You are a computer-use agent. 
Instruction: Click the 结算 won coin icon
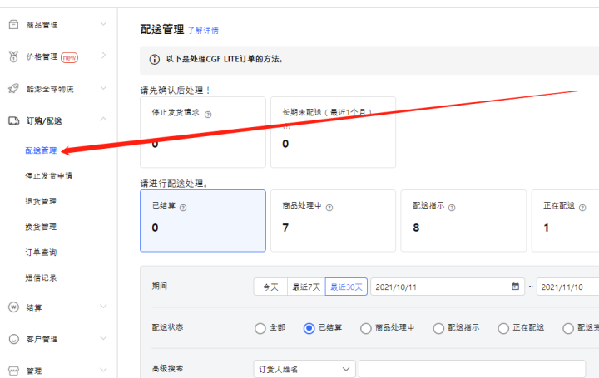(14, 307)
